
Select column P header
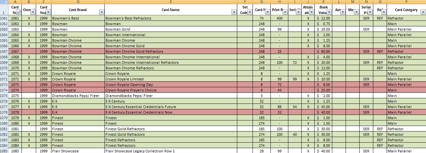406,2
